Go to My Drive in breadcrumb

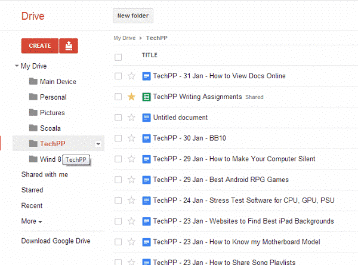(125, 38)
